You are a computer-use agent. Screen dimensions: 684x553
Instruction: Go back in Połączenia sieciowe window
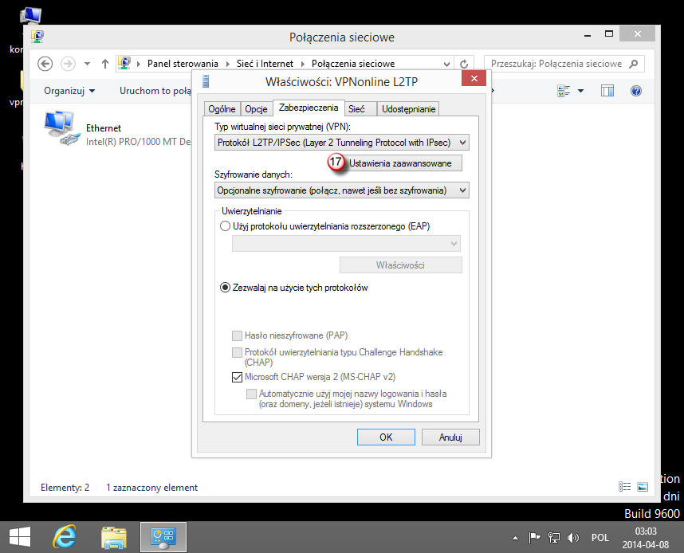[45, 64]
